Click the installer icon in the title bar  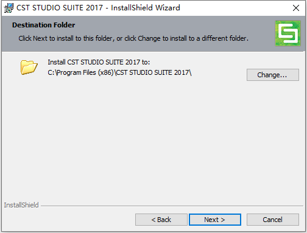[9, 8]
